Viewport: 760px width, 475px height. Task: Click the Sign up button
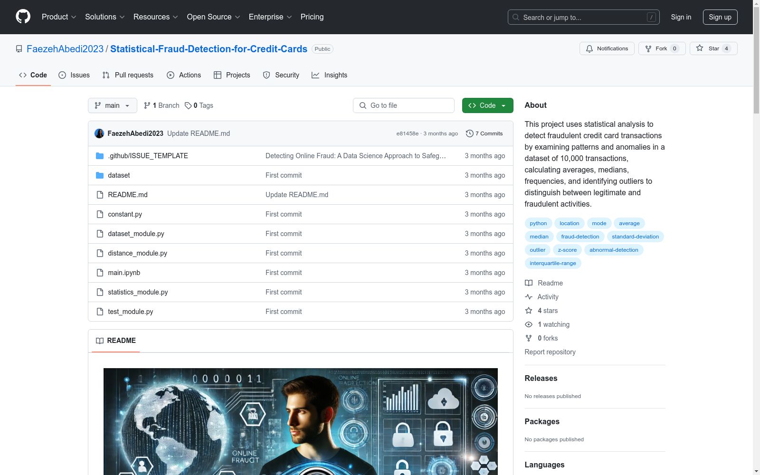(x=720, y=17)
